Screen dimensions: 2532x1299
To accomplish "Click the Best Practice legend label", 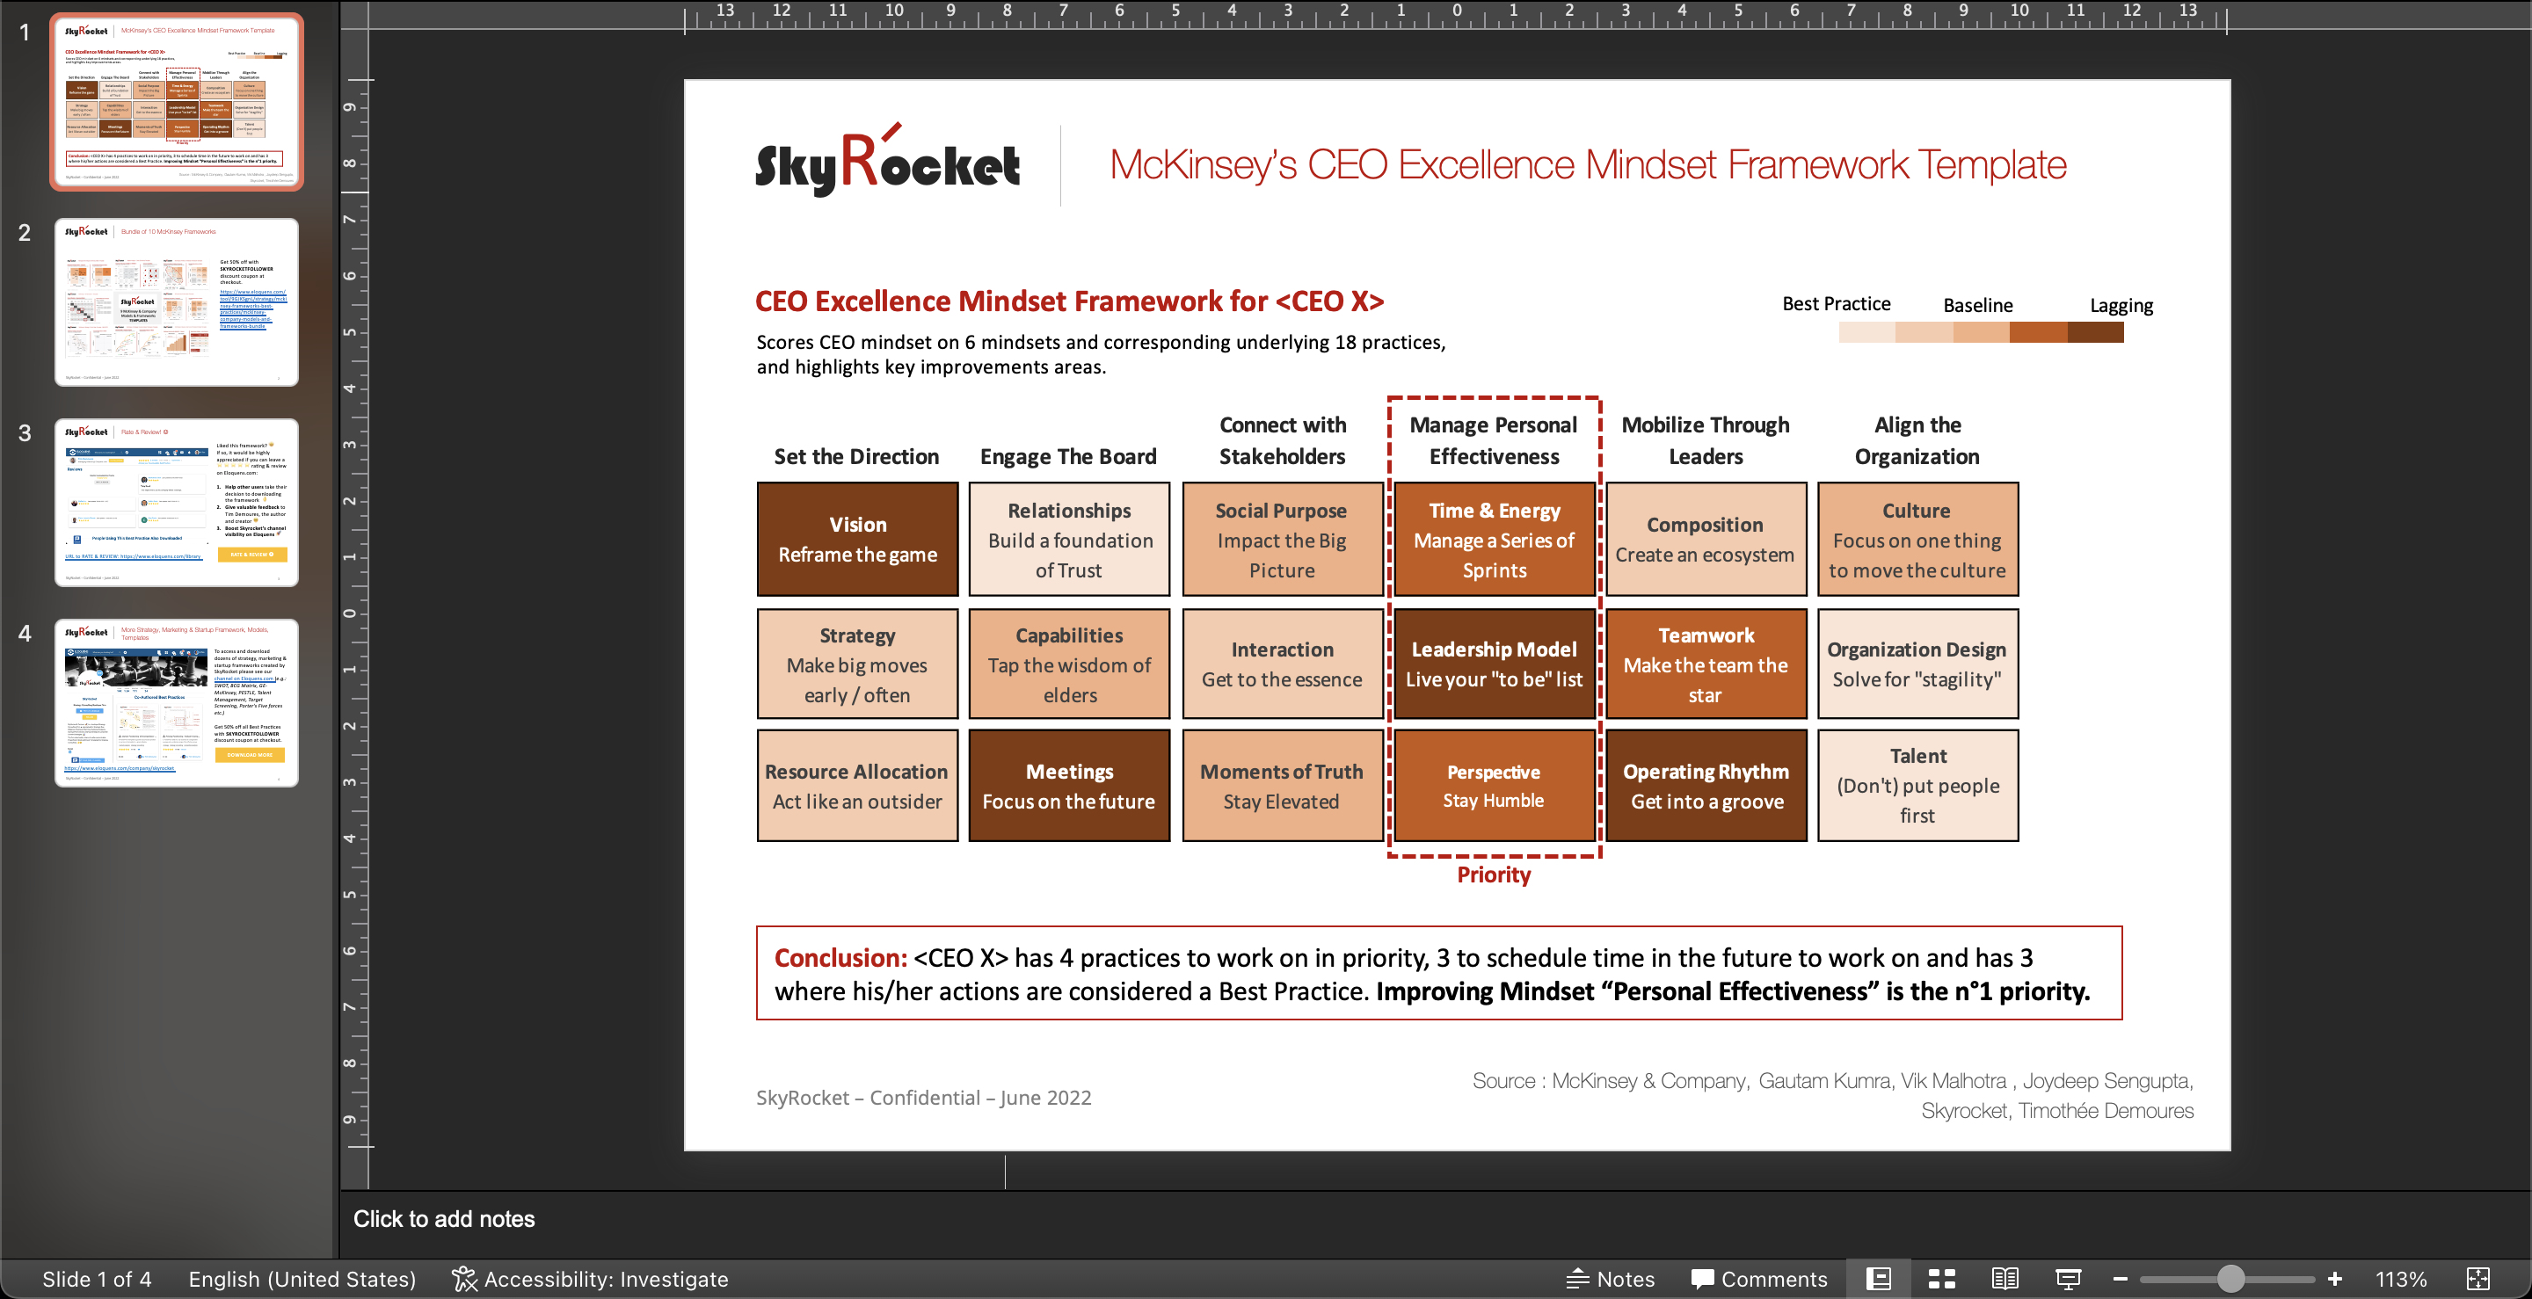I will click(1836, 303).
